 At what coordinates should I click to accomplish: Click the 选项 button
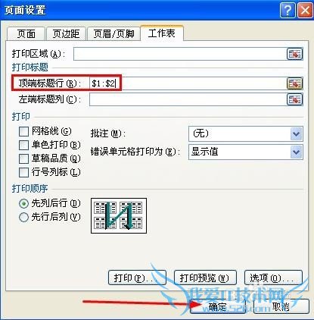coord(273,278)
